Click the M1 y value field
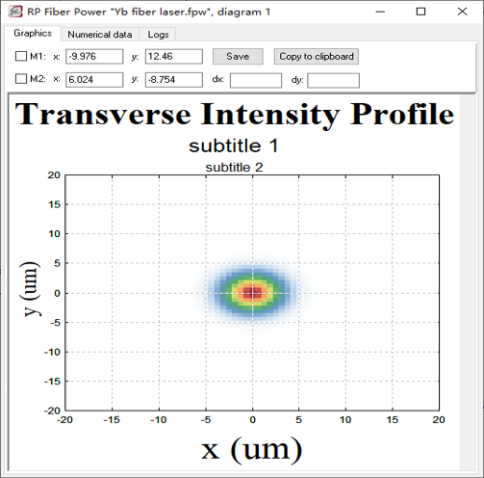The height and width of the screenshot is (478, 484). point(174,57)
